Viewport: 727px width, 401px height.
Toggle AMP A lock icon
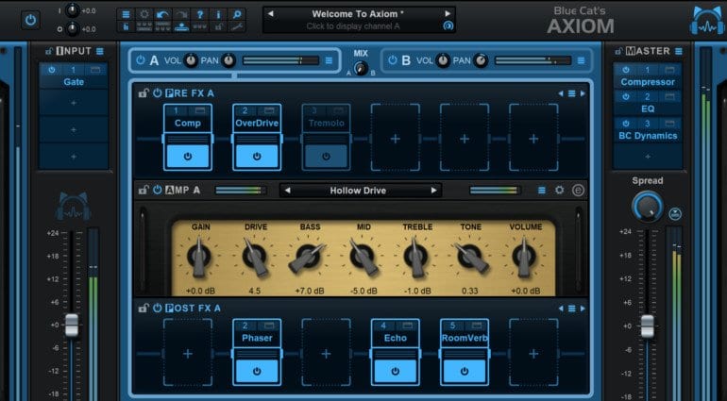144,190
